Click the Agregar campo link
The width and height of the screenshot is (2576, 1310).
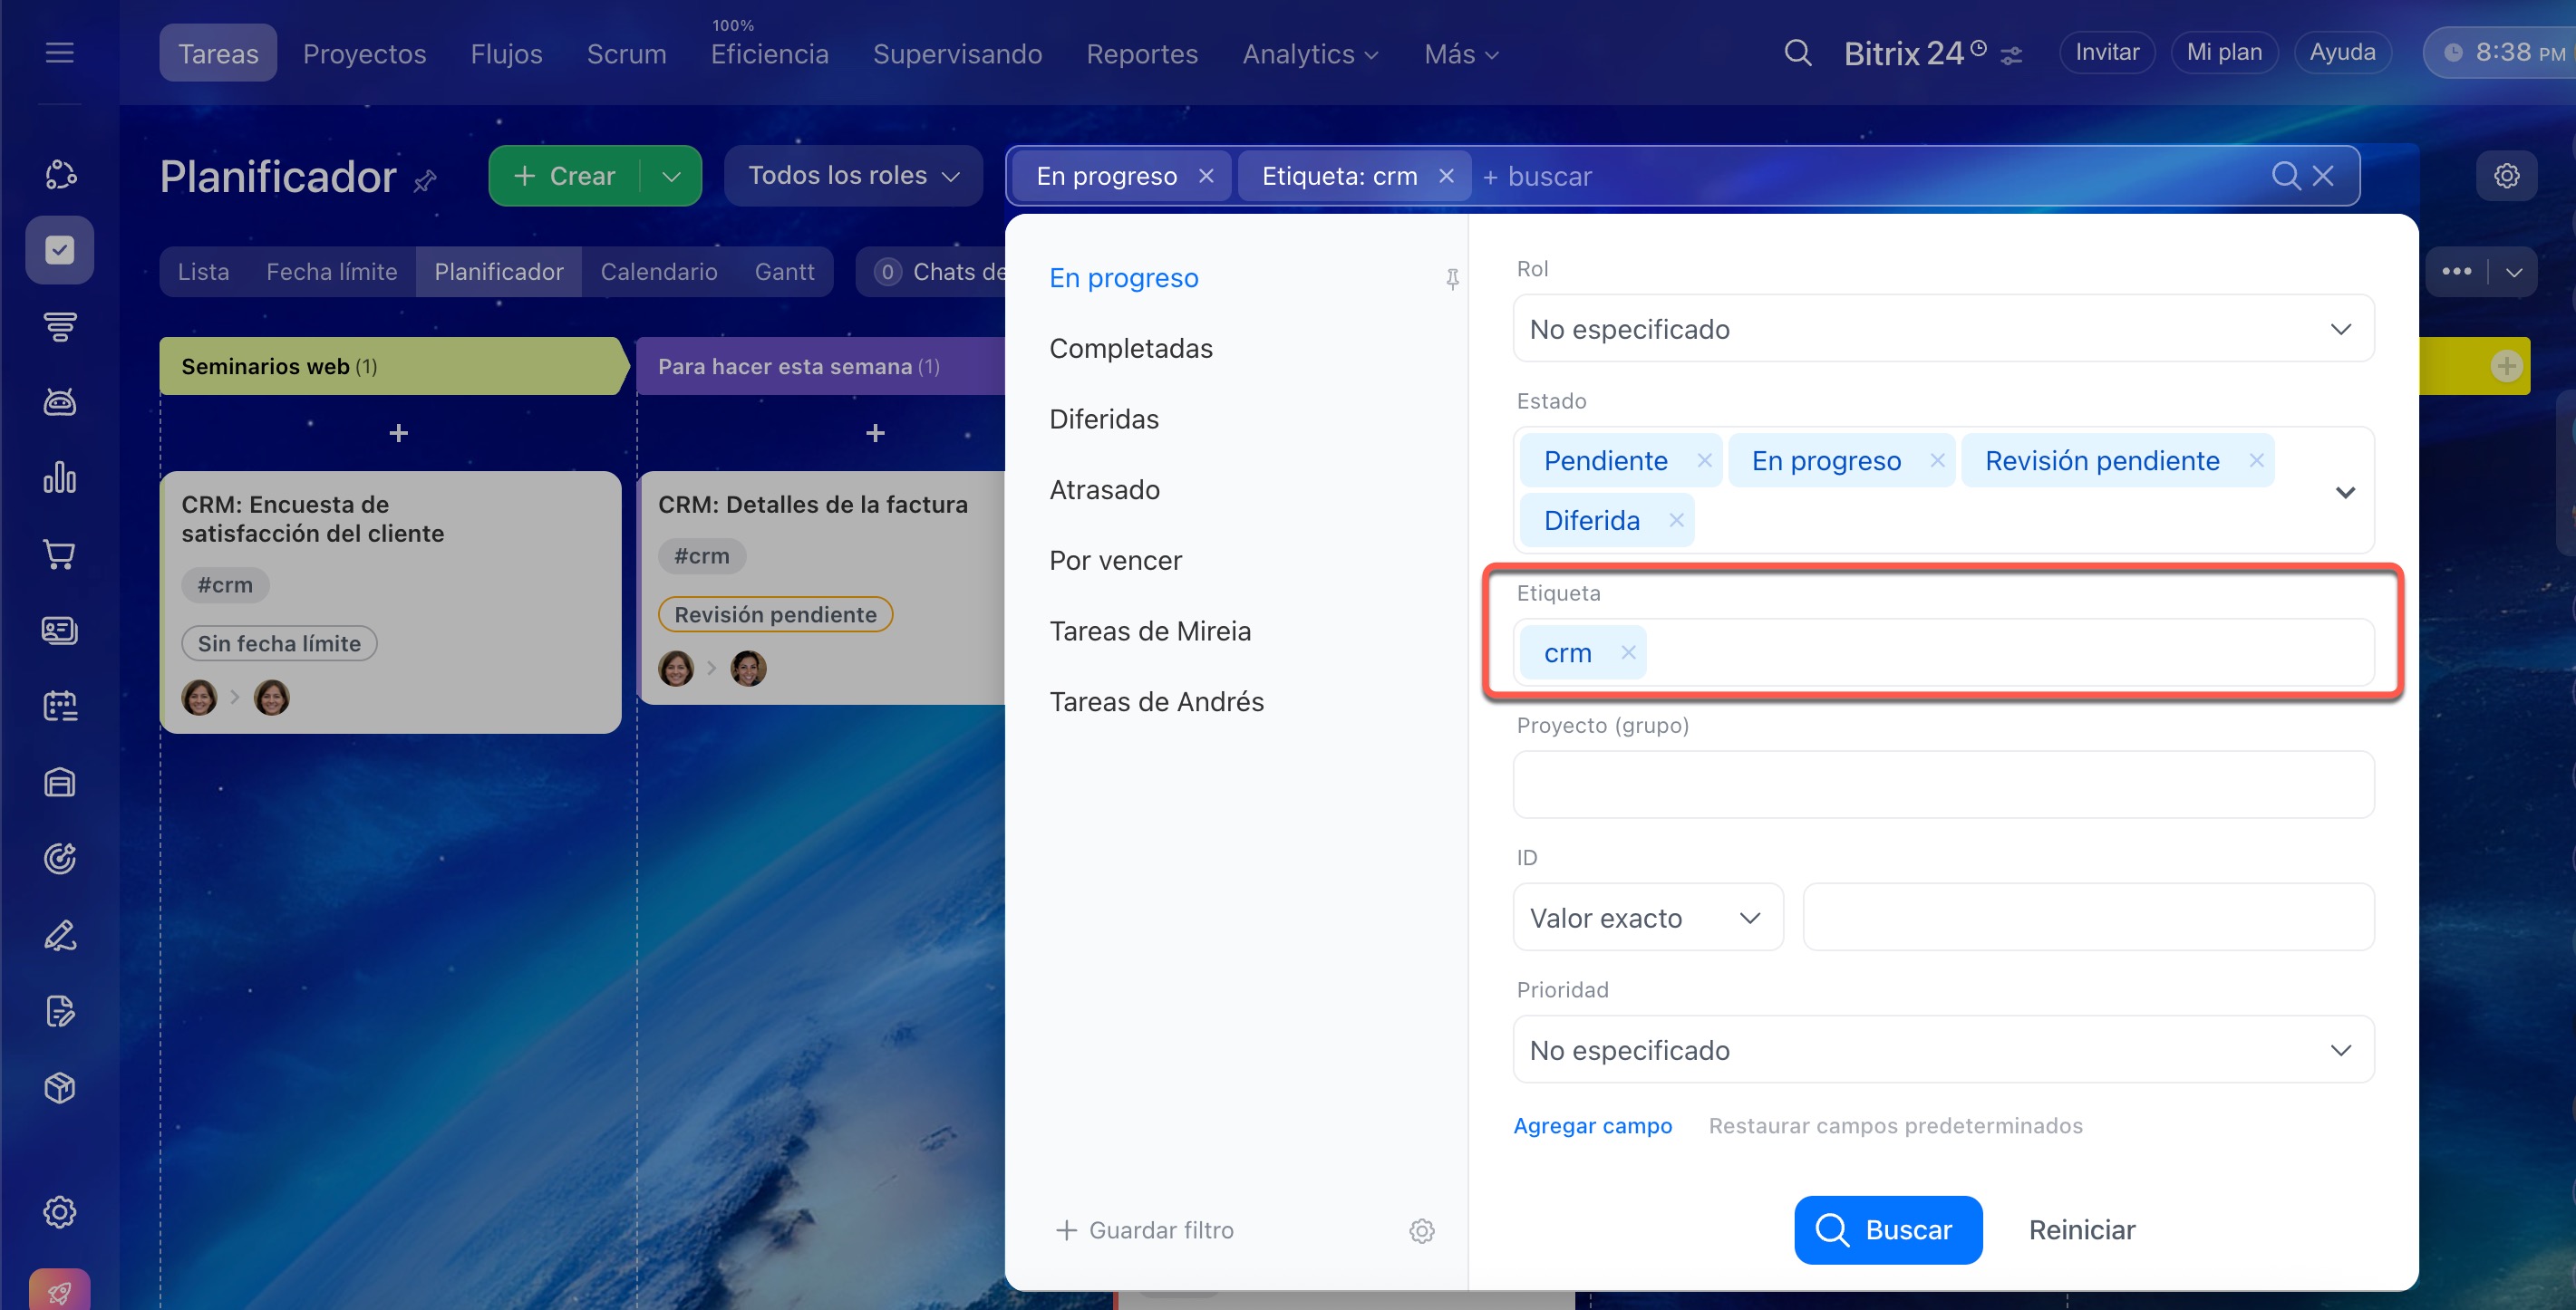(1592, 1125)
